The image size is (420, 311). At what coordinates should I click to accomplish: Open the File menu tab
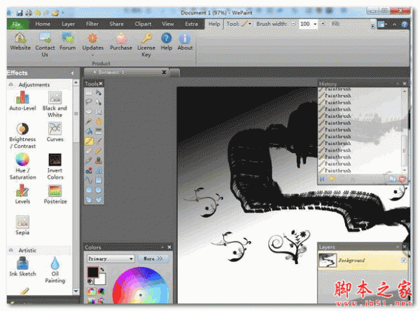[17, 24]
